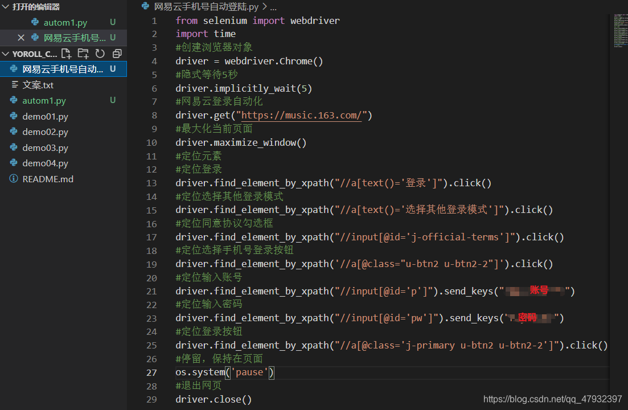Click the Python icon beside demo01.py

14,116
